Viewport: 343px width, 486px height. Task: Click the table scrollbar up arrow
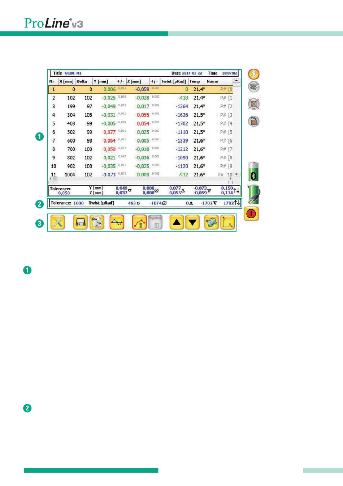tap(236, 80)
